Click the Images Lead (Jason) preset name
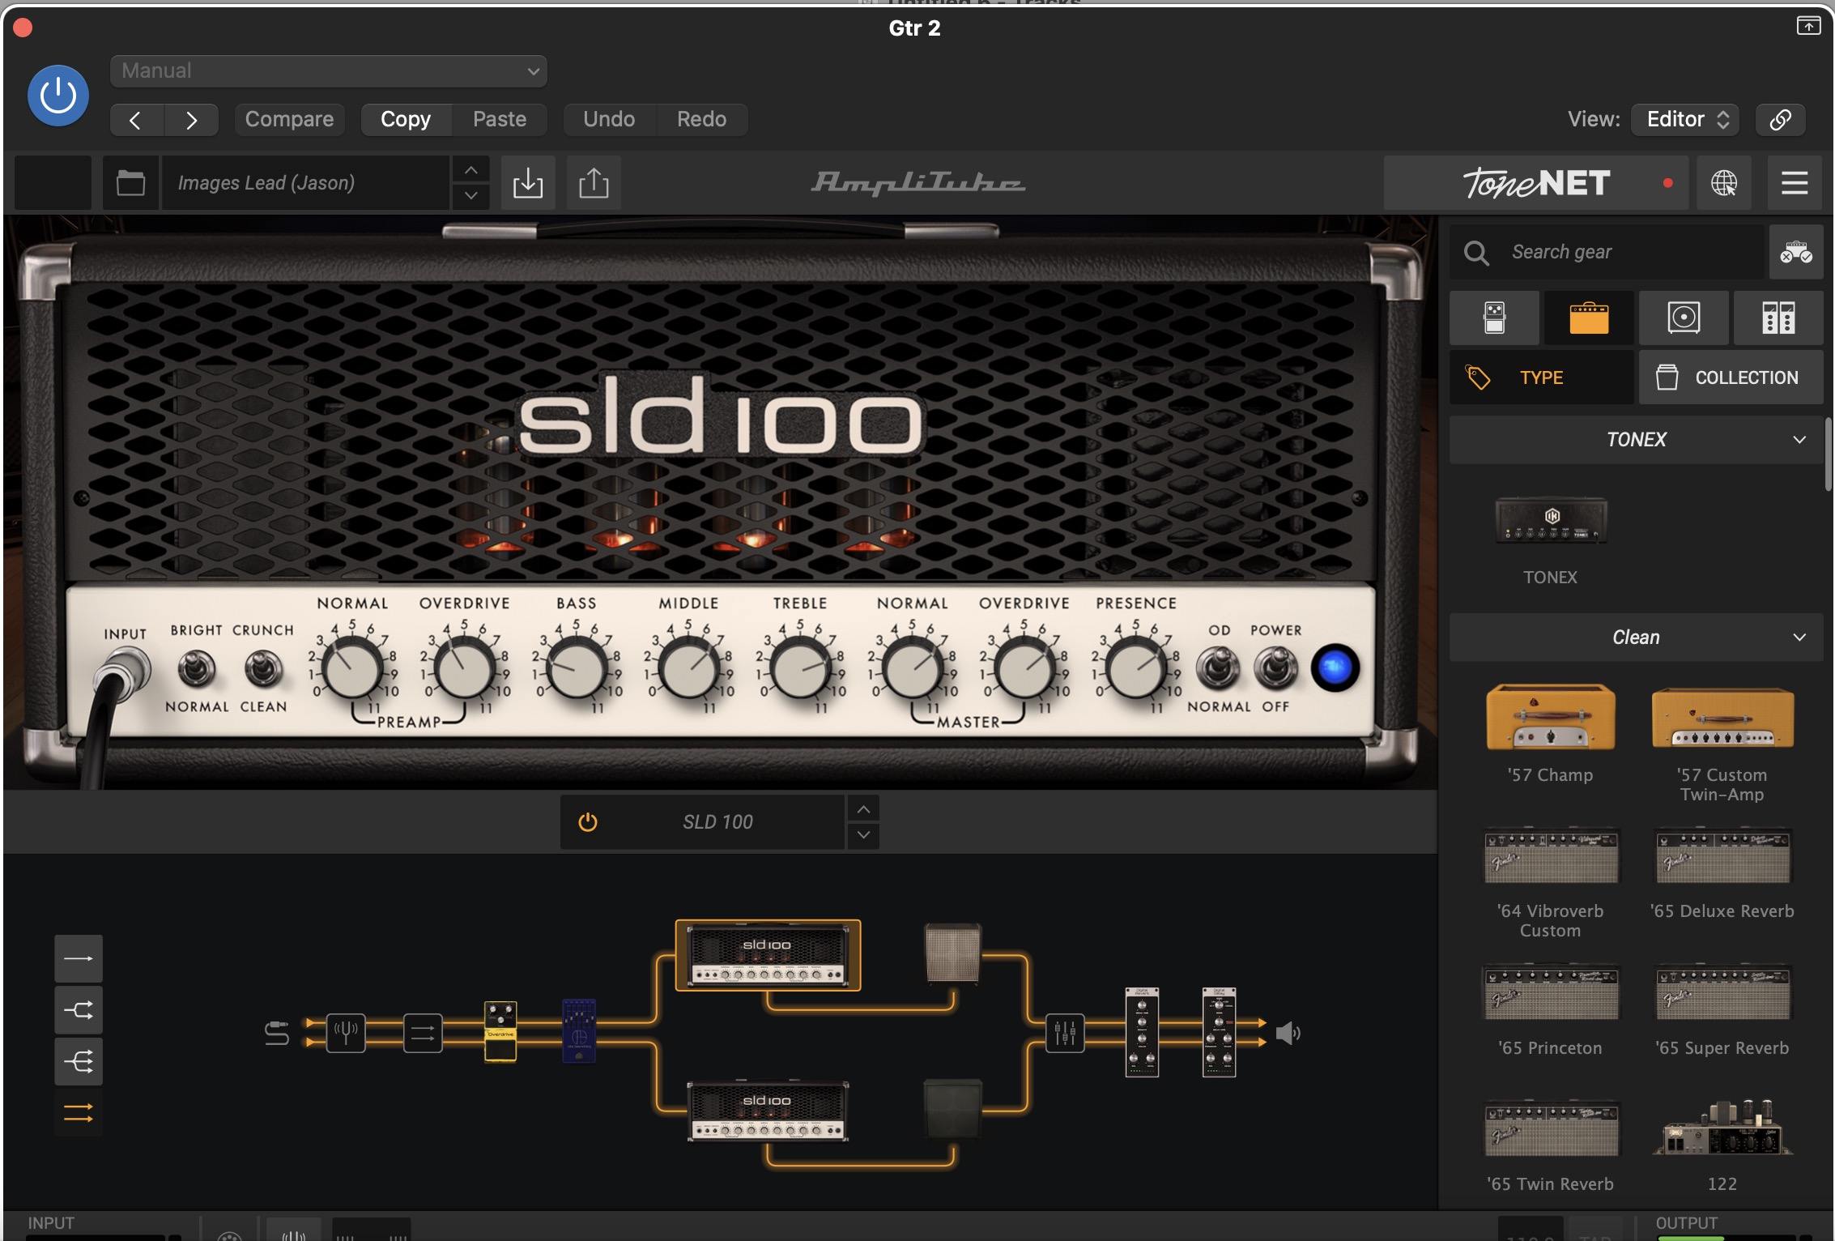 306,182
